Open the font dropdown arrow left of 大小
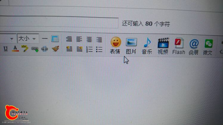Image resolution: width=223 pixels, height=125 pixels. tap(12, 39)
